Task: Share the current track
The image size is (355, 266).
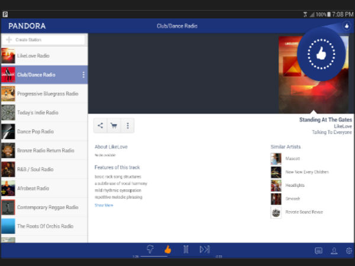Action: (x=100, y=125)
